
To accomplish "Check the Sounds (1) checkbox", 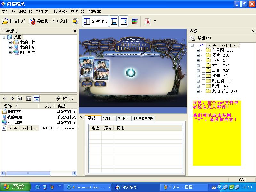I will point(204,60).
